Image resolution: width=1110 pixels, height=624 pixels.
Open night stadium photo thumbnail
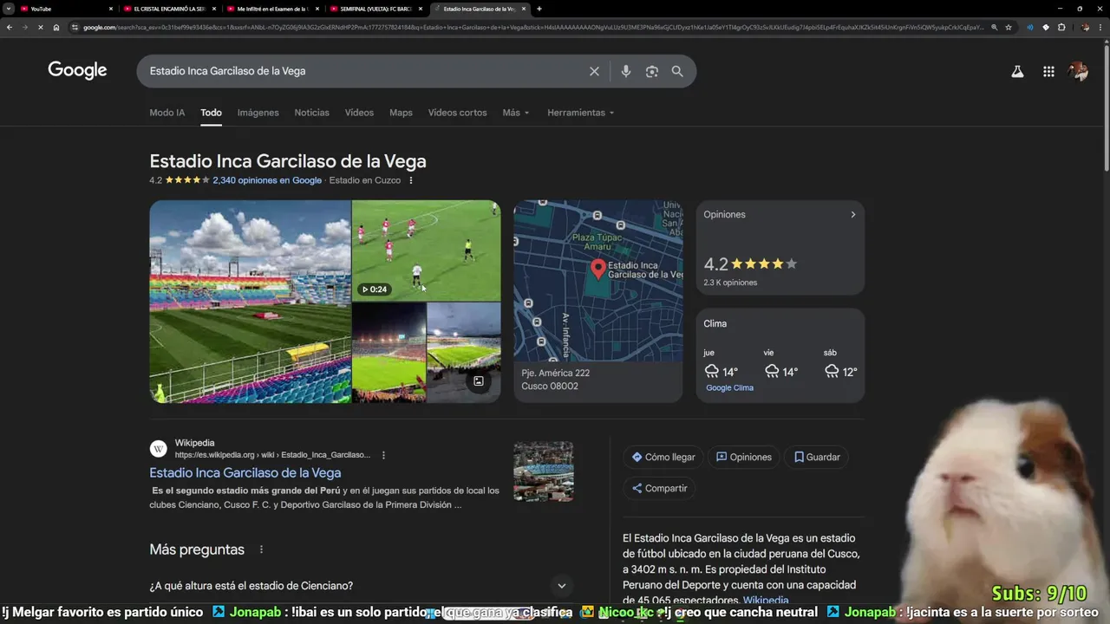pyautogui.click(x=388, y=352)
